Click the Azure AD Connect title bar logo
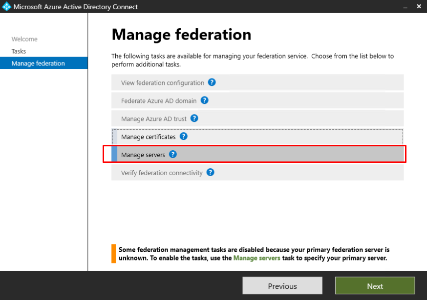 (x=7, y=7)
